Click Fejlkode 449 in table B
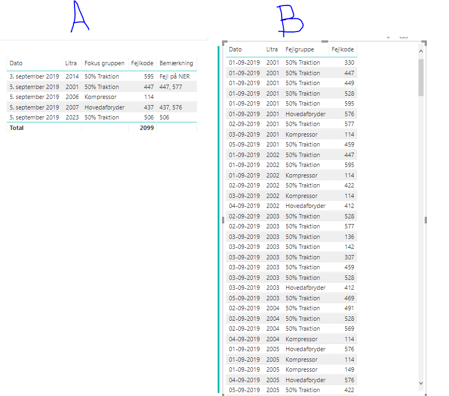Screen dimensions: 449x396 (350, 83)
